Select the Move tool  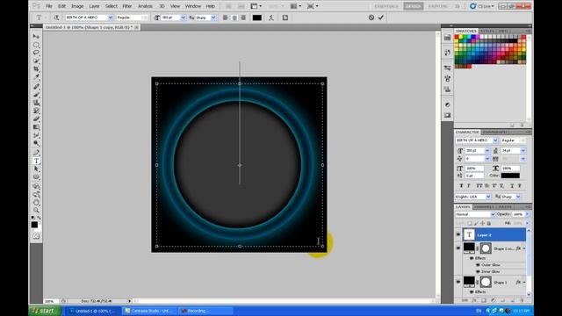[x=36, y=37]
